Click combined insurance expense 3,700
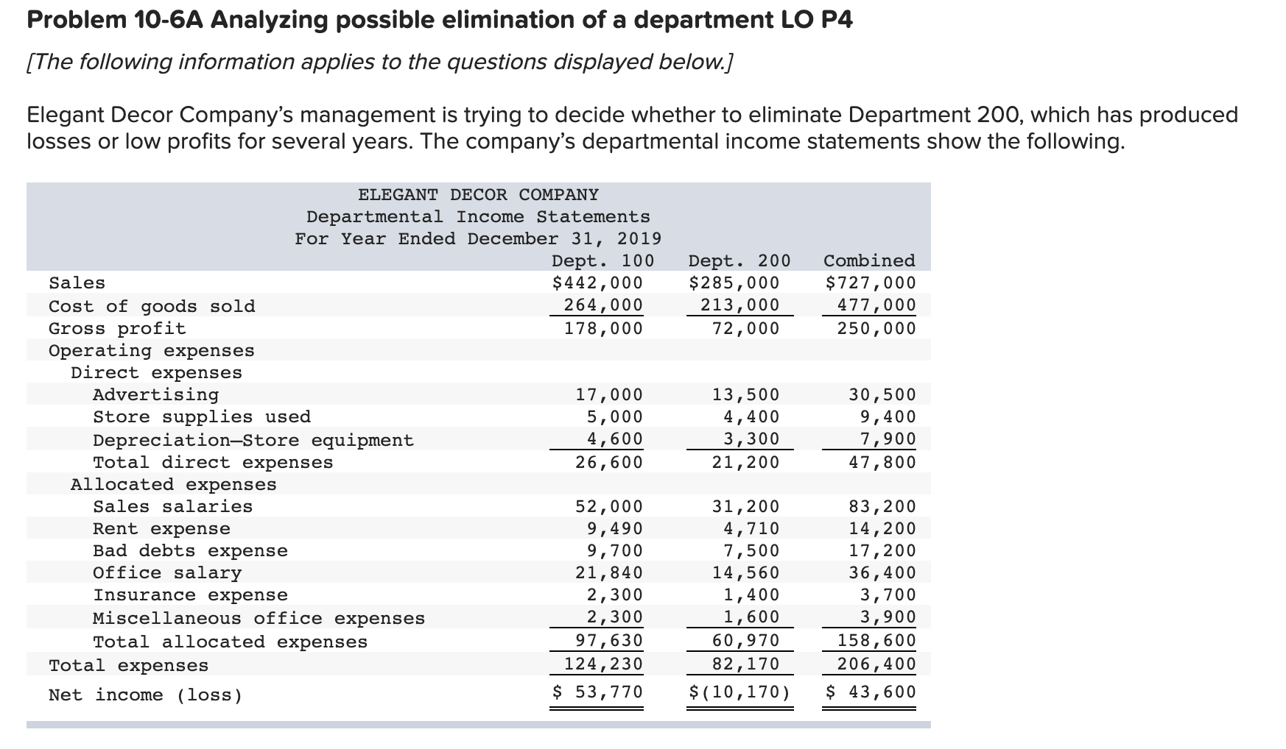The image size is (1286, 749). (x=888, y=595)
